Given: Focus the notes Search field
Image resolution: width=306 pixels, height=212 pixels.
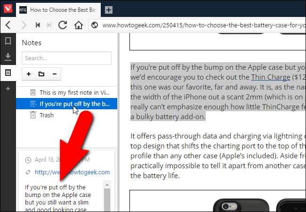Looking at the screenshot, I should pos(66,58).
